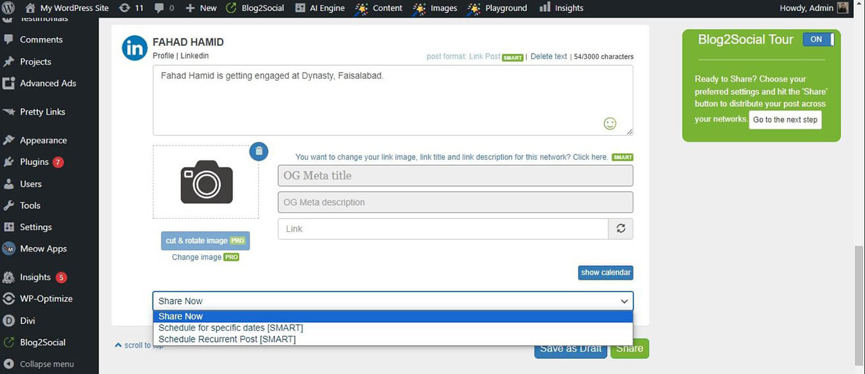This screenshot has height=374, width=865.
Task: Click the show calendar button
Action: click(x=606, y=272)
